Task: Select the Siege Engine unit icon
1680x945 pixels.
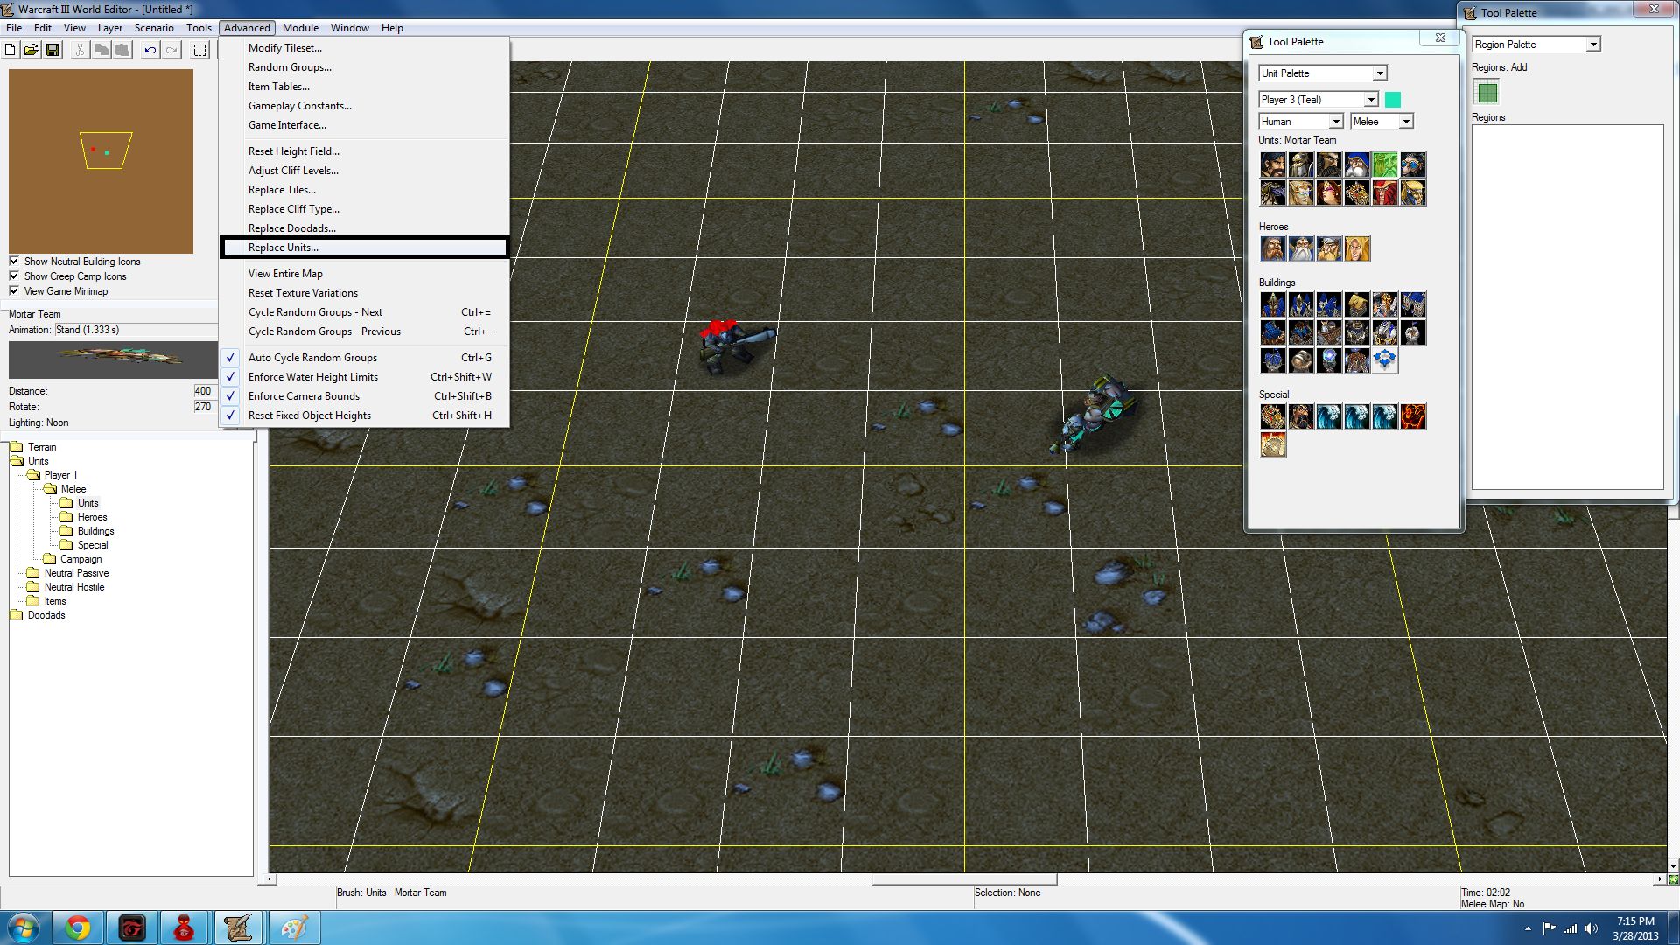Action: tap(1357, 192)
